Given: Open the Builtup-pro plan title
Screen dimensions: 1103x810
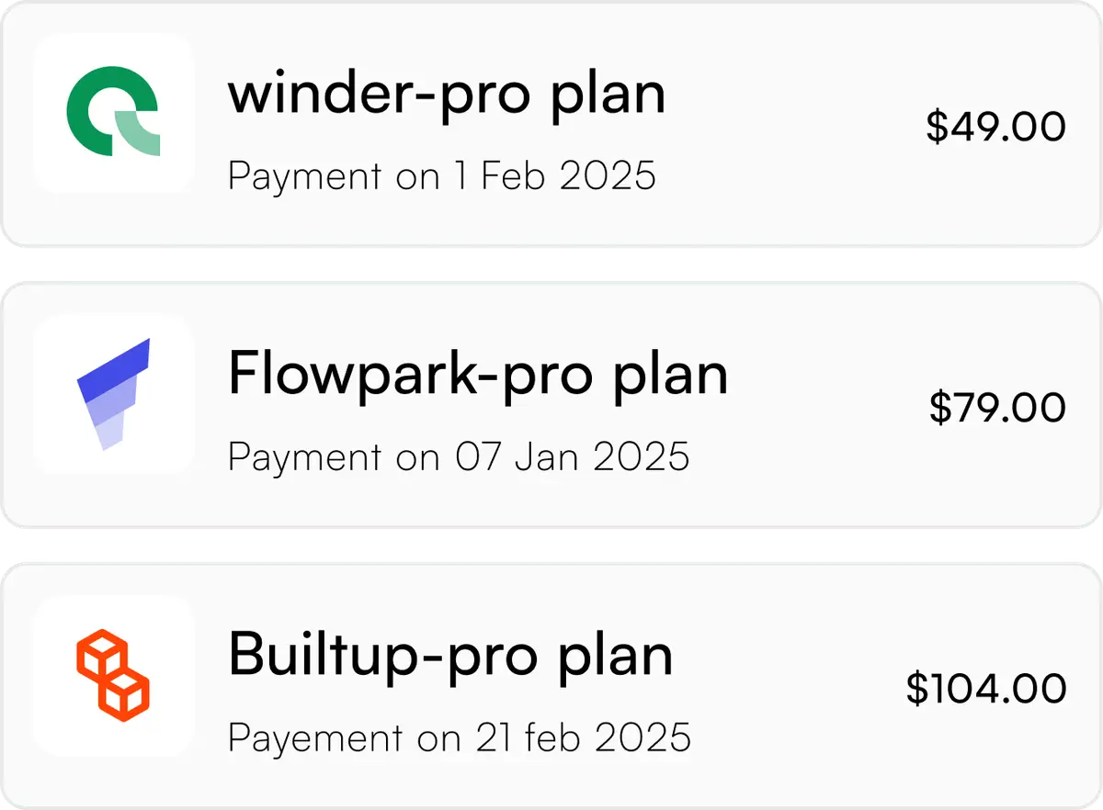Looking at the screenshot, I should pos(450,656).
